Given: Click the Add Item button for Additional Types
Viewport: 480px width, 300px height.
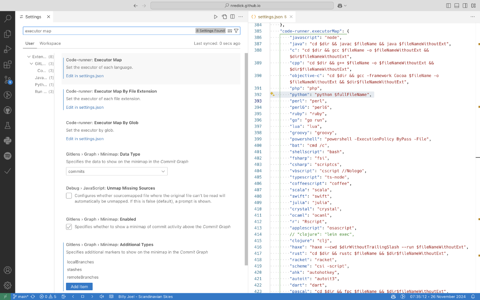Looking at the screenshot, I should pos(79,286).
